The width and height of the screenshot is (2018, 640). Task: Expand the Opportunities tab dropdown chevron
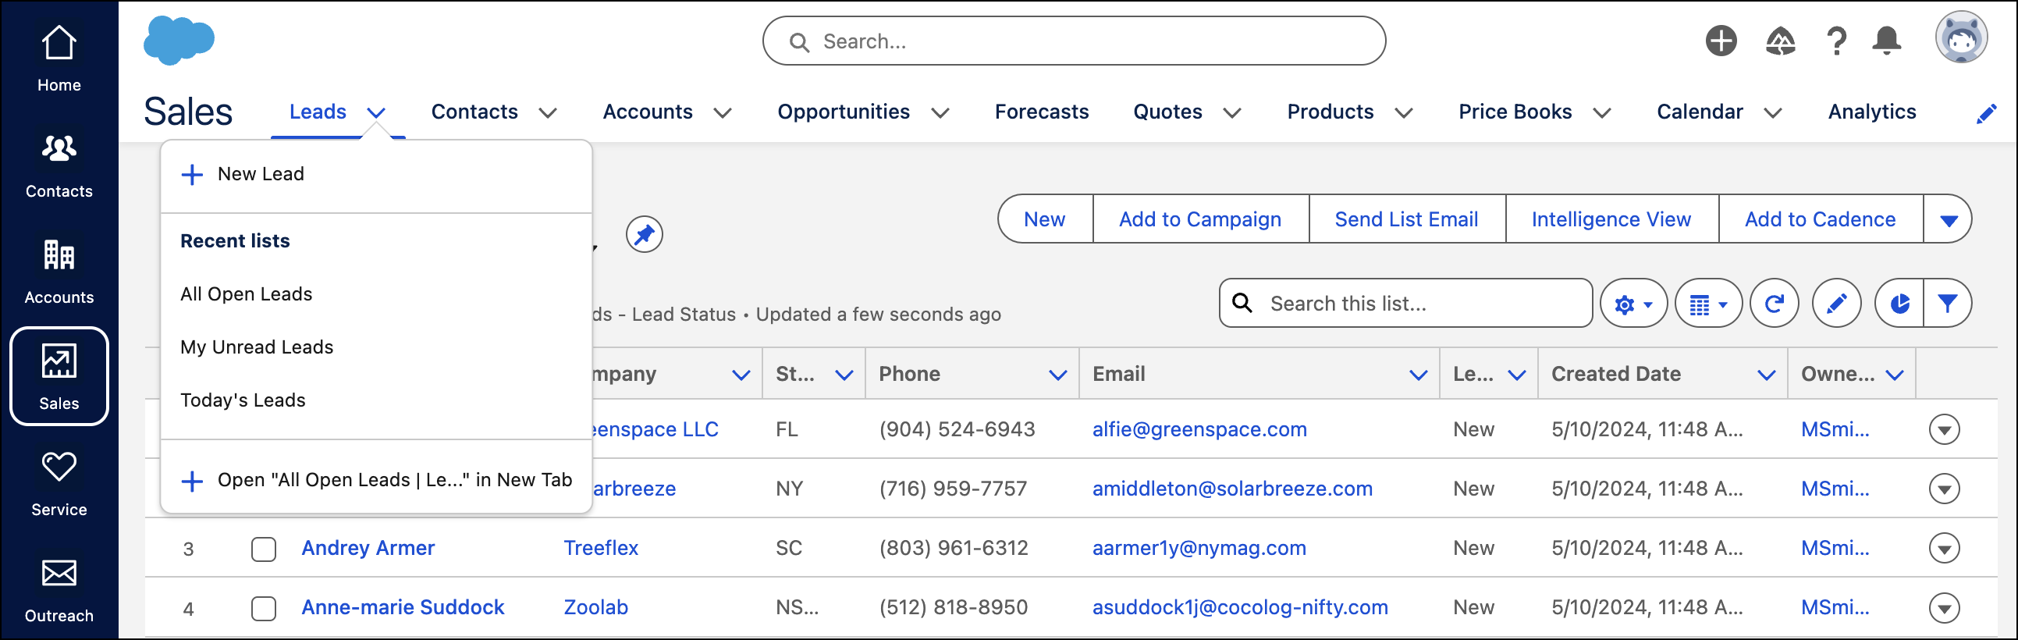(x=940, y=113)
